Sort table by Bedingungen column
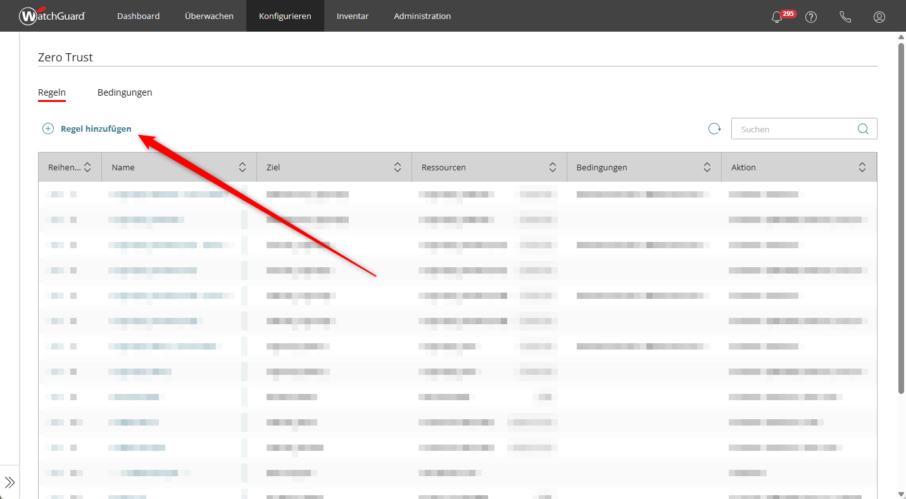This screenshot has height=499, width=906. 707,167
